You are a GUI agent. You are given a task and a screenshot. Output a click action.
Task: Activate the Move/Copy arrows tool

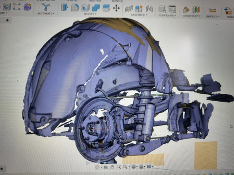[x=116, y=8]
